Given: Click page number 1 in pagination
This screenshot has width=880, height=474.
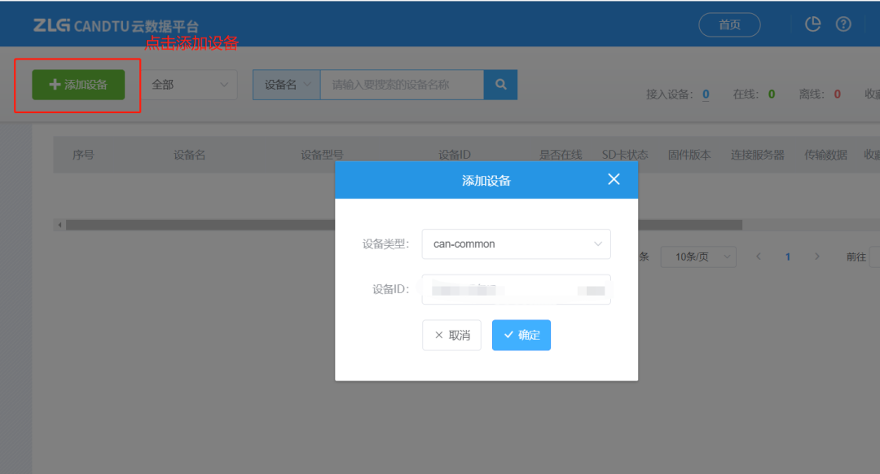Looking at the screenshot, I should pyautogui.click(x=787, y=257).
